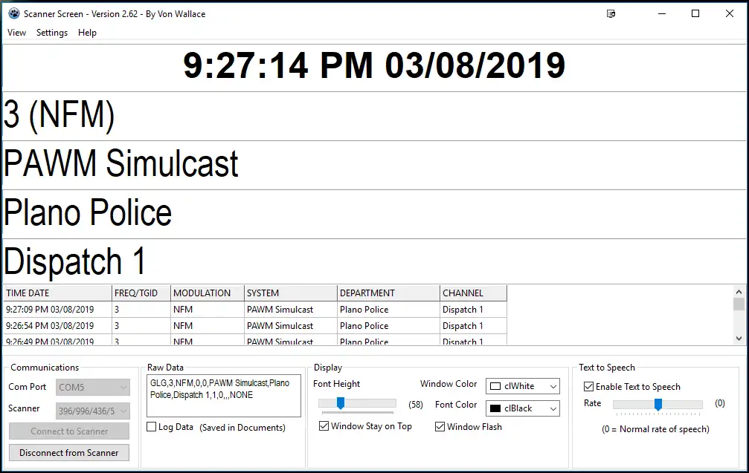This screenshot has height=473, width=749.
Task: Click the log table scrollbar thumb
Action: [739, 304]
